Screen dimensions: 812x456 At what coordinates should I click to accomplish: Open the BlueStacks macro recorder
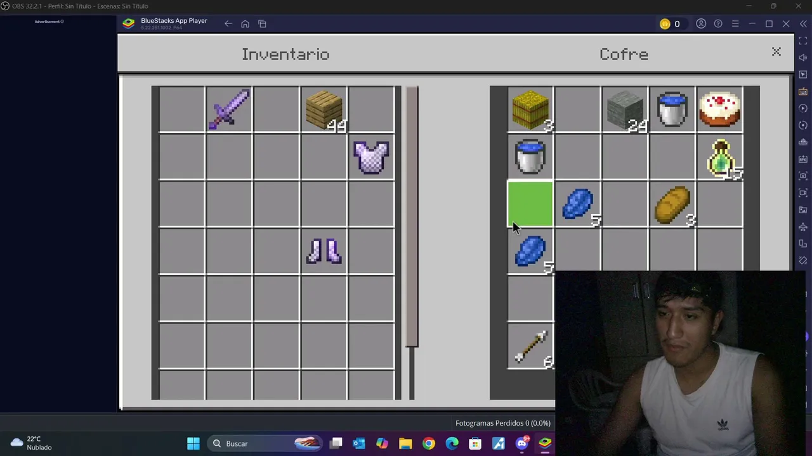(x=803, y=108)
